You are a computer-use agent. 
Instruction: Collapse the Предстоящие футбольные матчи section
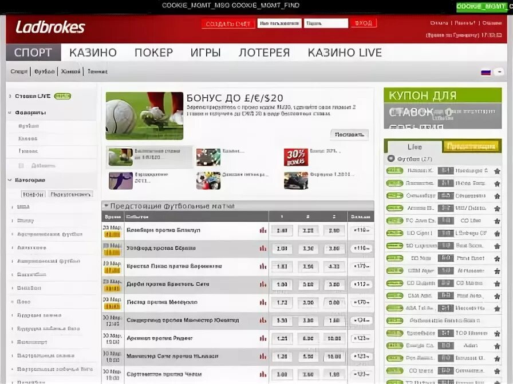pyautogui.click(x=106, y=206)
